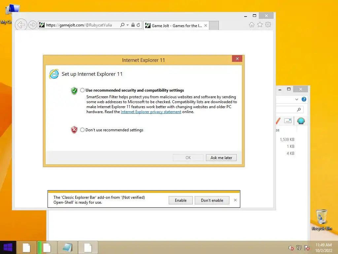Open a new blank tab

[214, 25]
